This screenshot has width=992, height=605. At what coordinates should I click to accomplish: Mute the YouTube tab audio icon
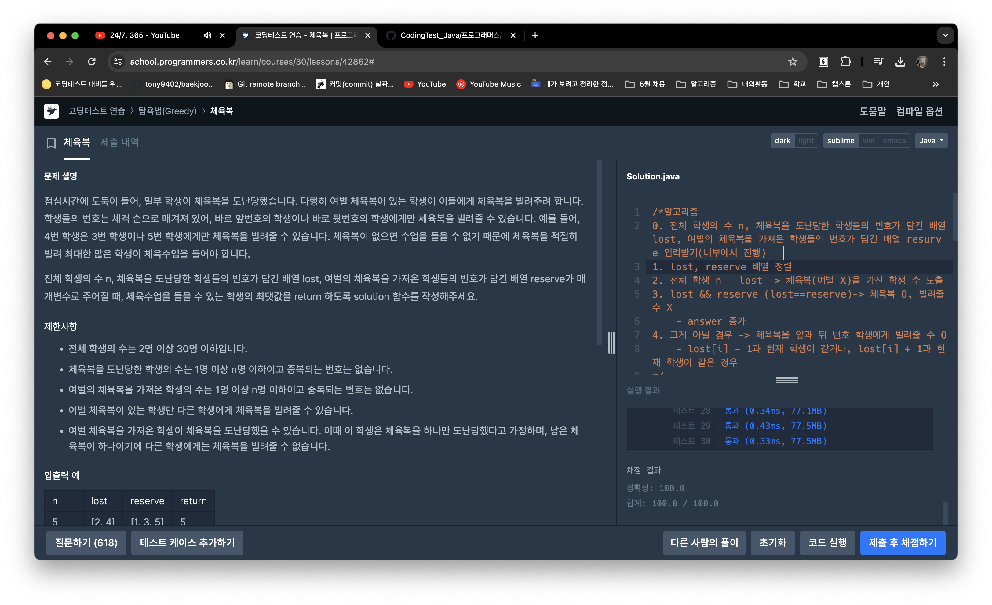[207, 35]
